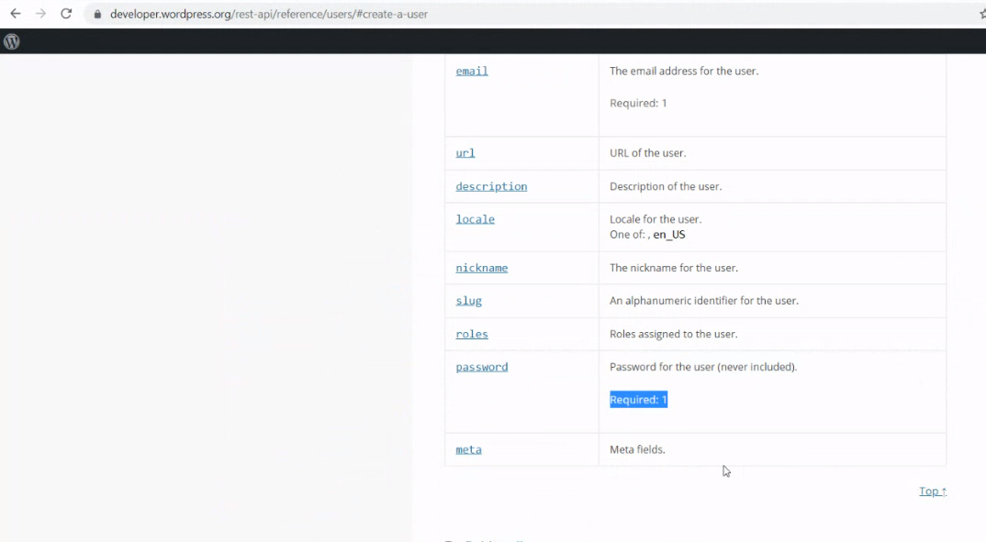Click 'Required: 1' text in the email row

638,103
